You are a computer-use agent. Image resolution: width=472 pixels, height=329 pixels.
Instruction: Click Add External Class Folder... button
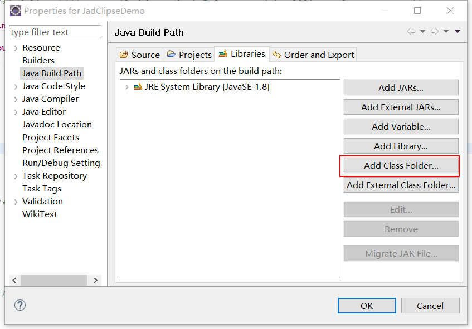pyautogui.click(x=401, y=185)
